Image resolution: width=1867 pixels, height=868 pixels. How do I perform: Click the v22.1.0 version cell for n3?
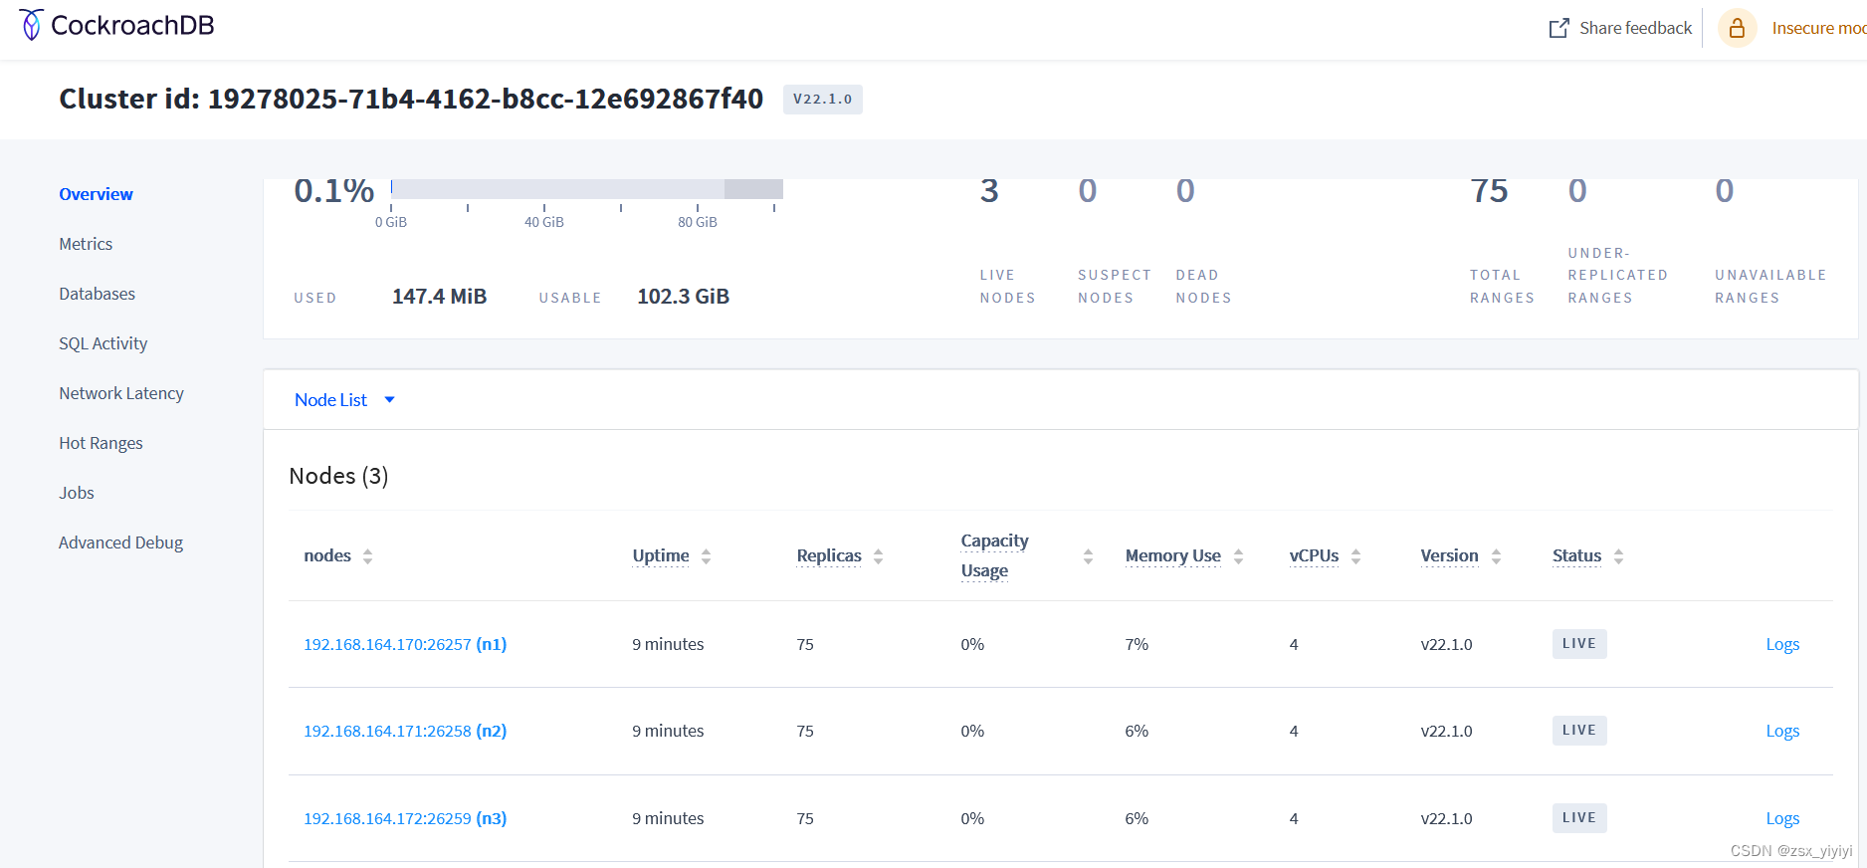(1446, 818)
